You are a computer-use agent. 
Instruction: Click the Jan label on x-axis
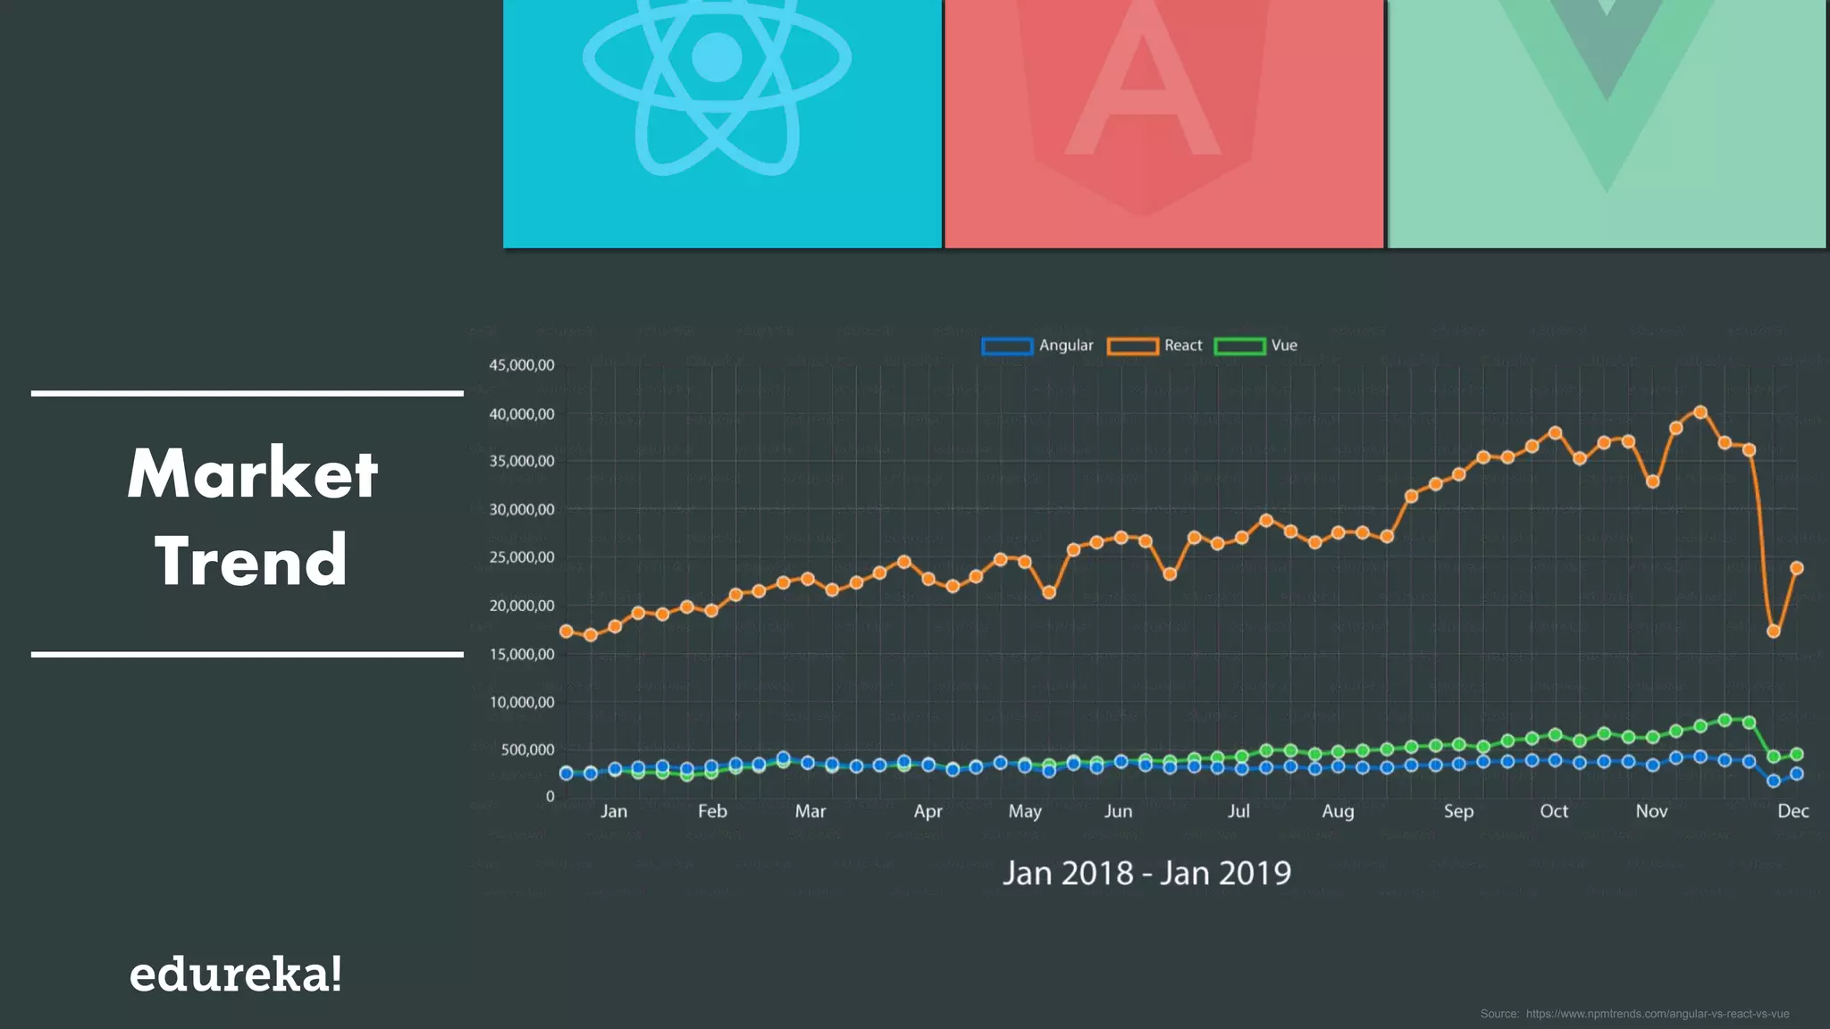pyautogui.click(x=613, y=811)
